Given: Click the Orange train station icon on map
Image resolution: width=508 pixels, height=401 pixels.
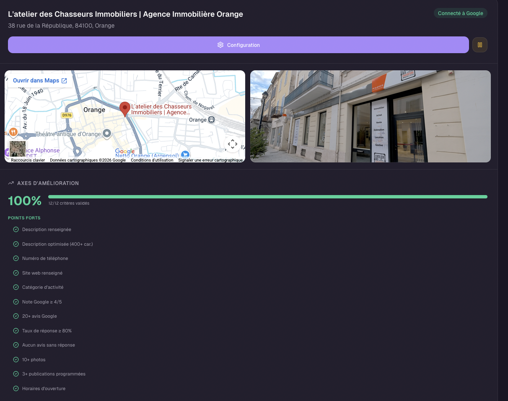Looking at the screenshot, I should pyautogui.click(x=212, y=120).
